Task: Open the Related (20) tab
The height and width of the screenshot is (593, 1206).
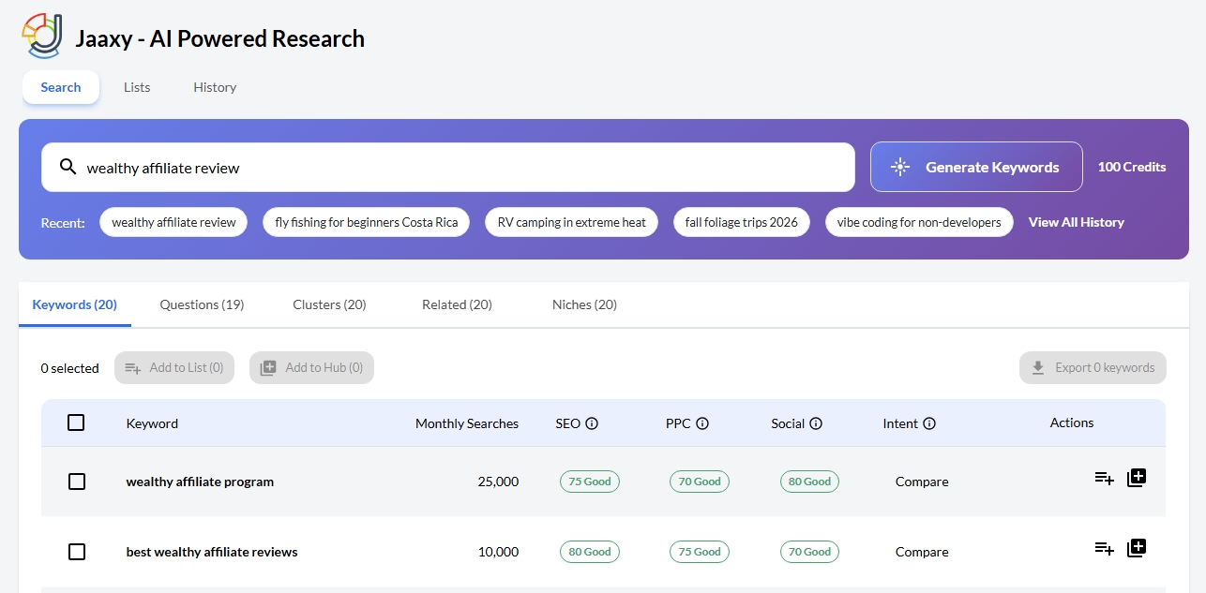Action: 457,304
